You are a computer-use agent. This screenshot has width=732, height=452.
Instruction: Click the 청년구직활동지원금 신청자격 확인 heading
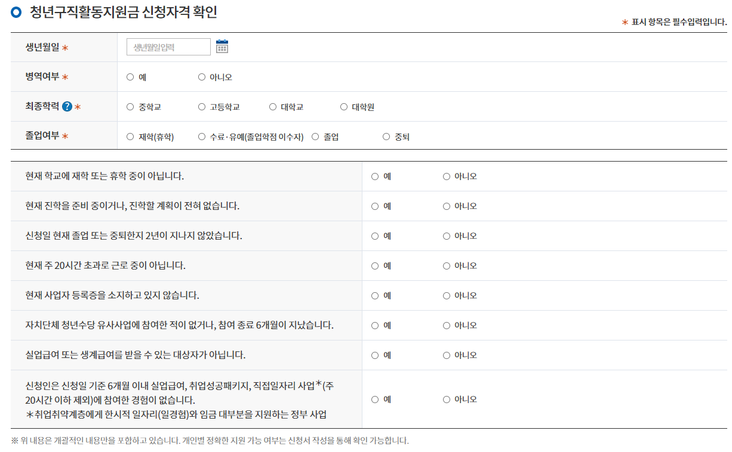click(124, 11)
